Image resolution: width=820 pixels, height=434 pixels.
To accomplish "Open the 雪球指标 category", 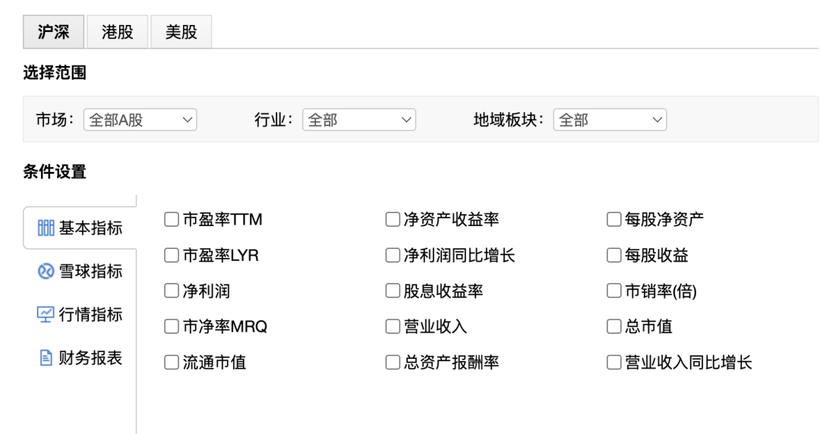I will (80, 272).
